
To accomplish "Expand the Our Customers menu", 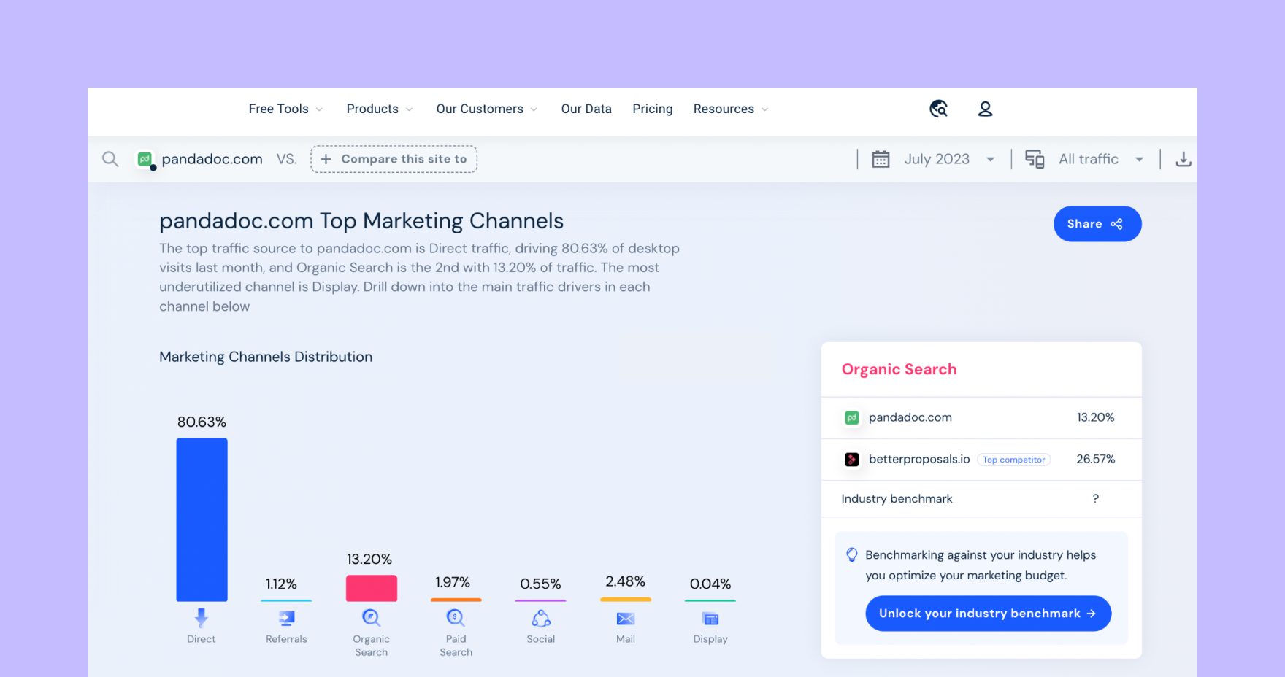I will [487, 109].
